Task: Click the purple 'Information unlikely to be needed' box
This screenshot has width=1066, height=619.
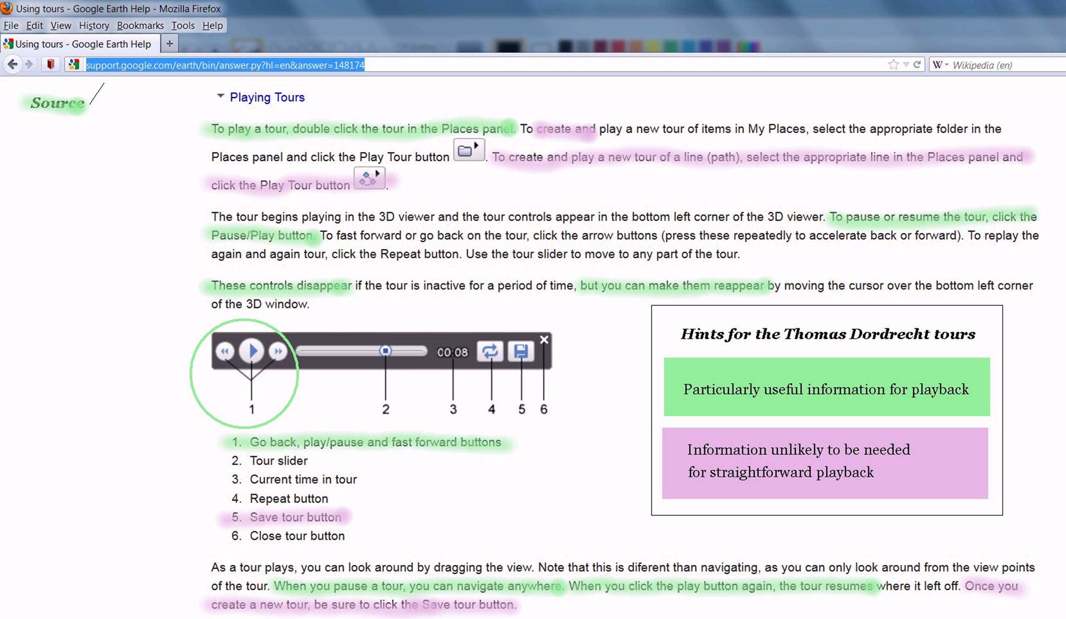Action: click(825, 463)
